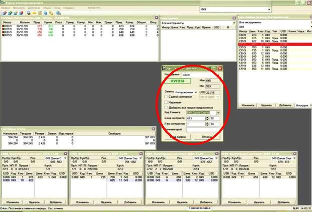
Task: Click the red-accented fourth toolbar icon
Action: (x=21, y=13)
